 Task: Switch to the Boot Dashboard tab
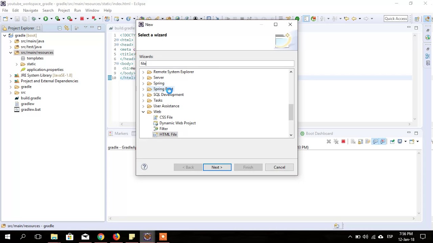(x=316, y=133)
